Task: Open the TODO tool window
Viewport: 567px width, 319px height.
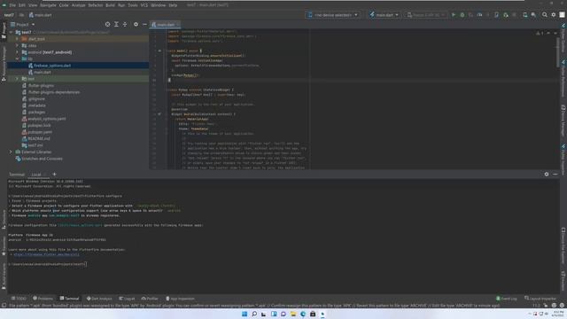Action: (19, 299)
